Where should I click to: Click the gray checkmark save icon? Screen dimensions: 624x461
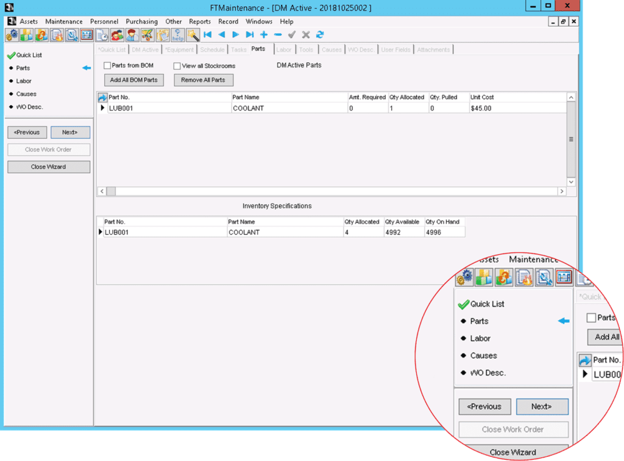pos(292,35)
